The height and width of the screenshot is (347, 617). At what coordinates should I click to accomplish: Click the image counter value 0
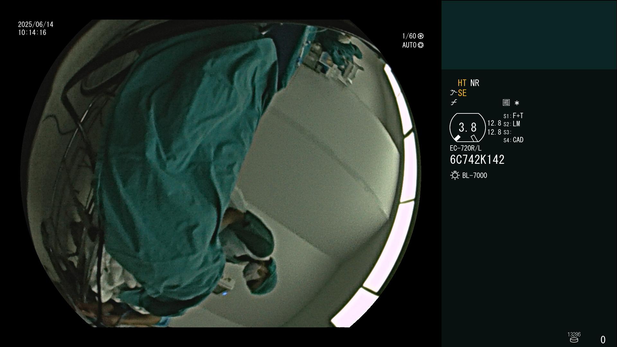click(x=603, y=340)
